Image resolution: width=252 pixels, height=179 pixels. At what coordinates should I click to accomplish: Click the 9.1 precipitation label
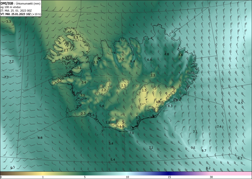[x=193, y=148]
